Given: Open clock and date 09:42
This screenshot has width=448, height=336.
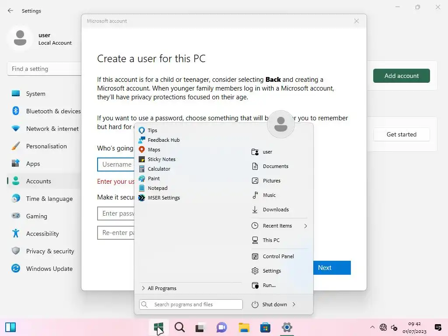Looking at the screenshot, I should 414,327.
